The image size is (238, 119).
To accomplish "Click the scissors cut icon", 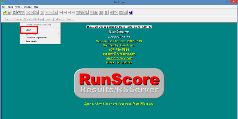I will pyautogui.click(x=28, y=12).
